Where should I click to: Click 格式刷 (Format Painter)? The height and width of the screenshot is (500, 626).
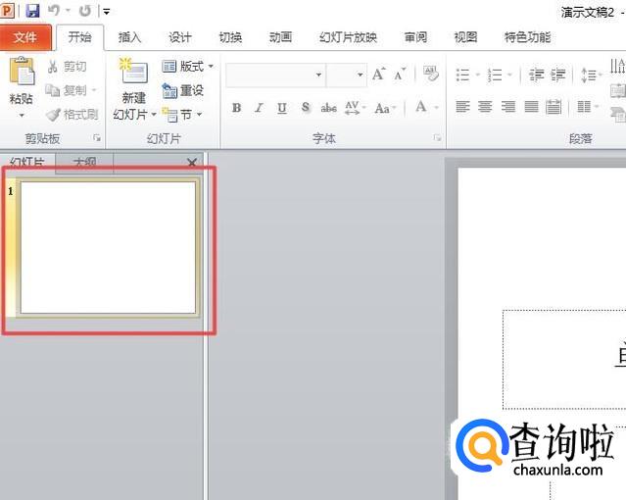[x=72, y=115]
